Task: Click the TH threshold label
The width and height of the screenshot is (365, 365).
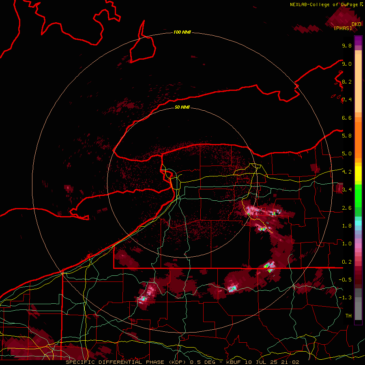Action: pyautogui.click(x=348, y=316)
